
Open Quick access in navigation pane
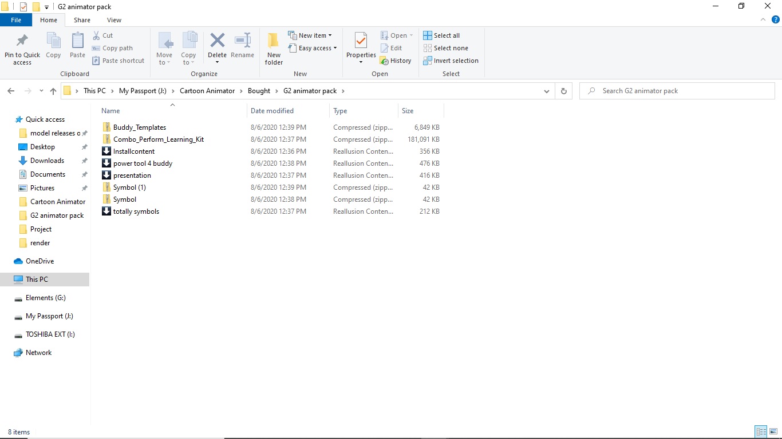pos(45,119)
